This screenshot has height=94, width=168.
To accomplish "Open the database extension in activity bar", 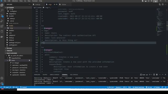I will coord(2,31).
